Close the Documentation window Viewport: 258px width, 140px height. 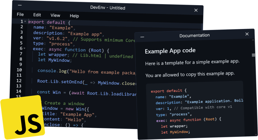(x=247, y=34)
